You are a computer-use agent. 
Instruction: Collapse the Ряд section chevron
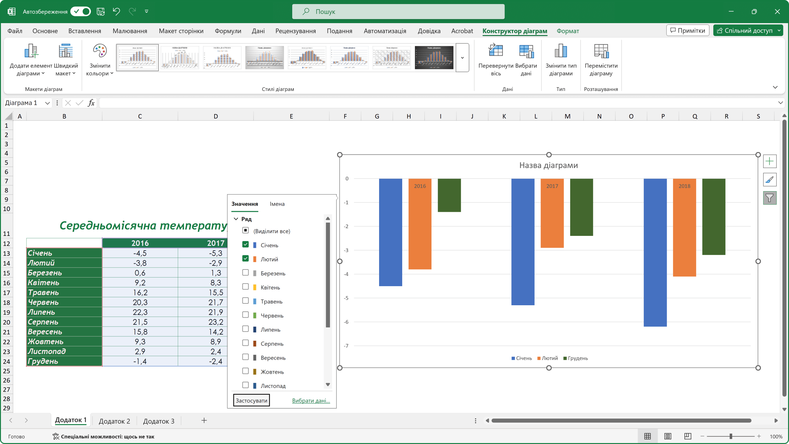236,219
